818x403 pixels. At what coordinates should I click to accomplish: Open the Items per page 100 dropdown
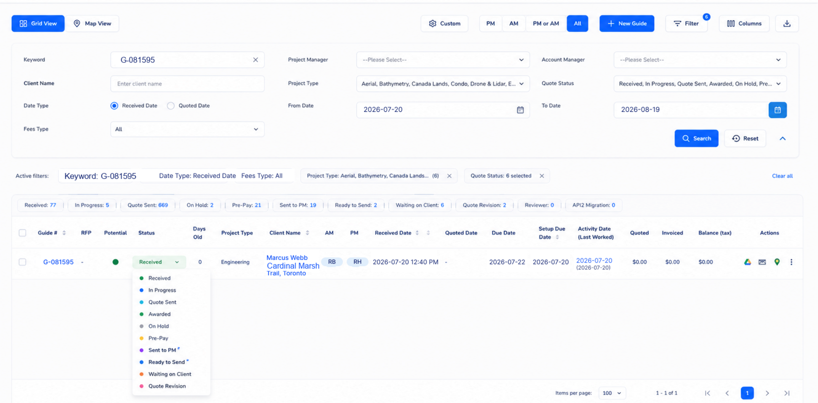612,393
